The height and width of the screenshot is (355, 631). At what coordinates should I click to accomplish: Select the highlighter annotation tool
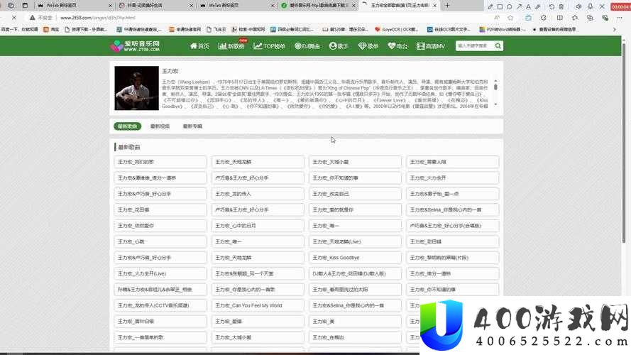[x=537, y=6]
